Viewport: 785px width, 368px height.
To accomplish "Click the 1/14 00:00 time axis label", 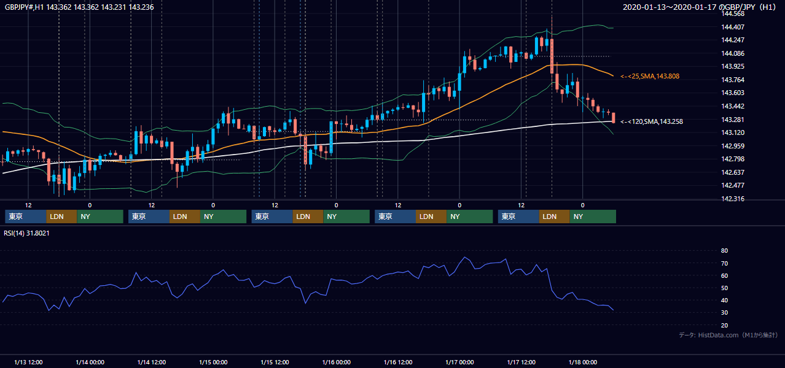I will click(90, 362).
